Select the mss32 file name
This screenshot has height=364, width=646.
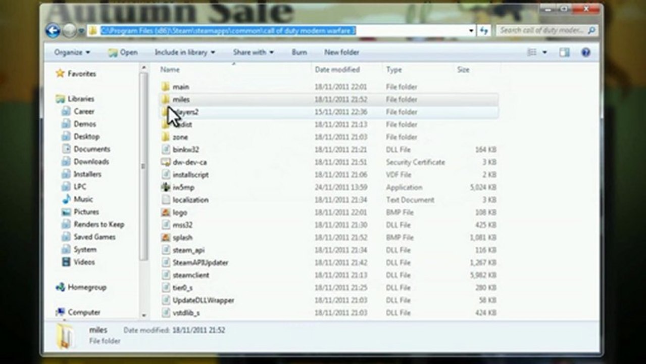[x=182, y=225]
